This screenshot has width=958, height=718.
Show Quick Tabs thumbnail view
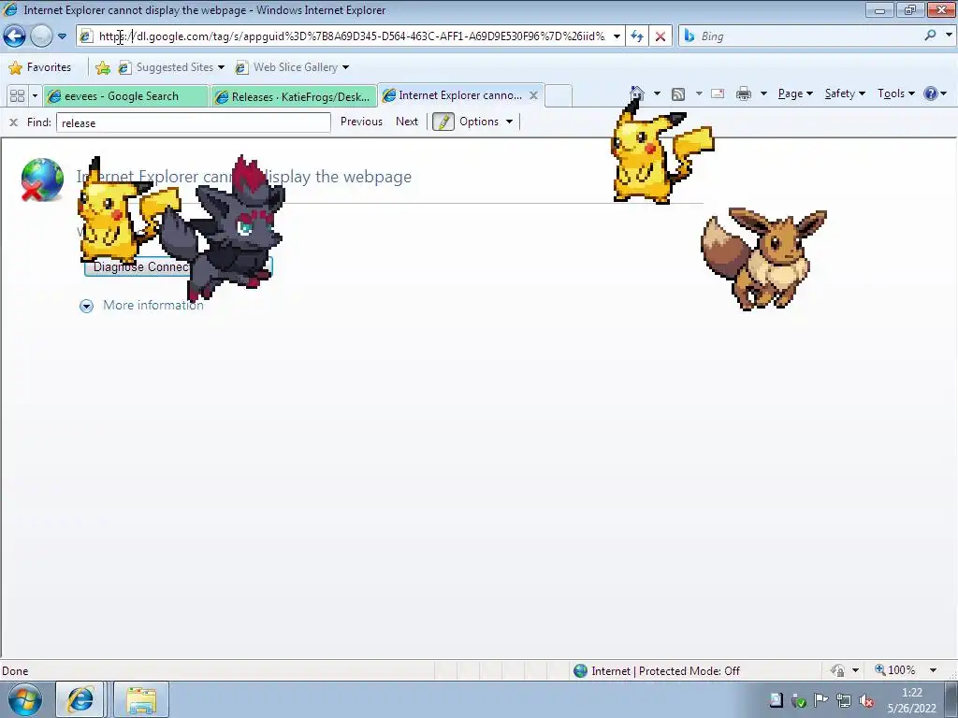(17, 96)
